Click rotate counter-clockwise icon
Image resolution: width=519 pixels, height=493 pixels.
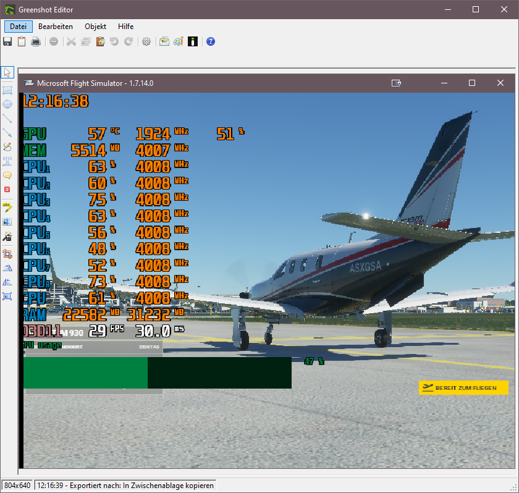pyautogui.click(x=7, y=282)
